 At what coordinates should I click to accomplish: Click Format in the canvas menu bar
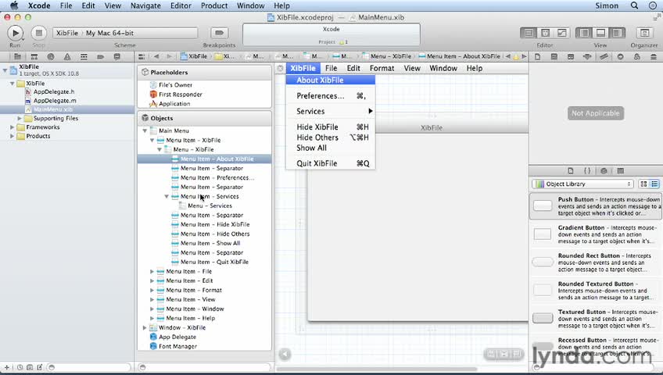coord(382,69)
